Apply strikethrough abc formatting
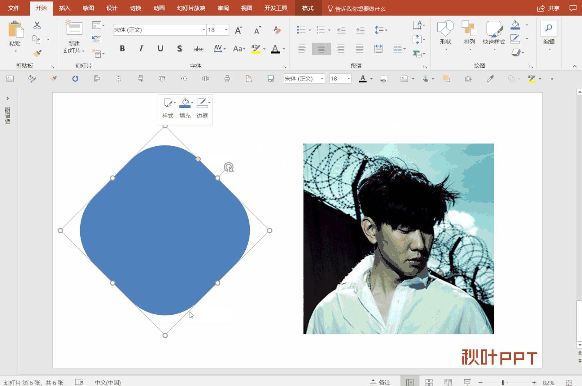Screen dimensions: 582x386 (199, 49)
